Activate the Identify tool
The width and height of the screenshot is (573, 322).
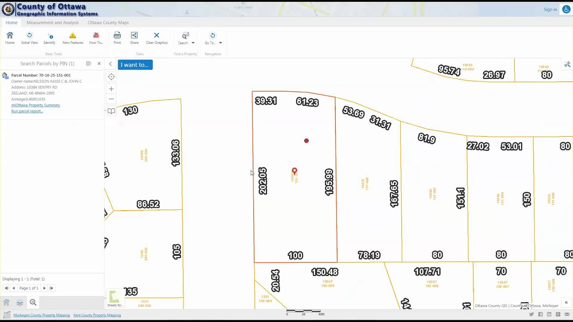(x=49, y=38)
